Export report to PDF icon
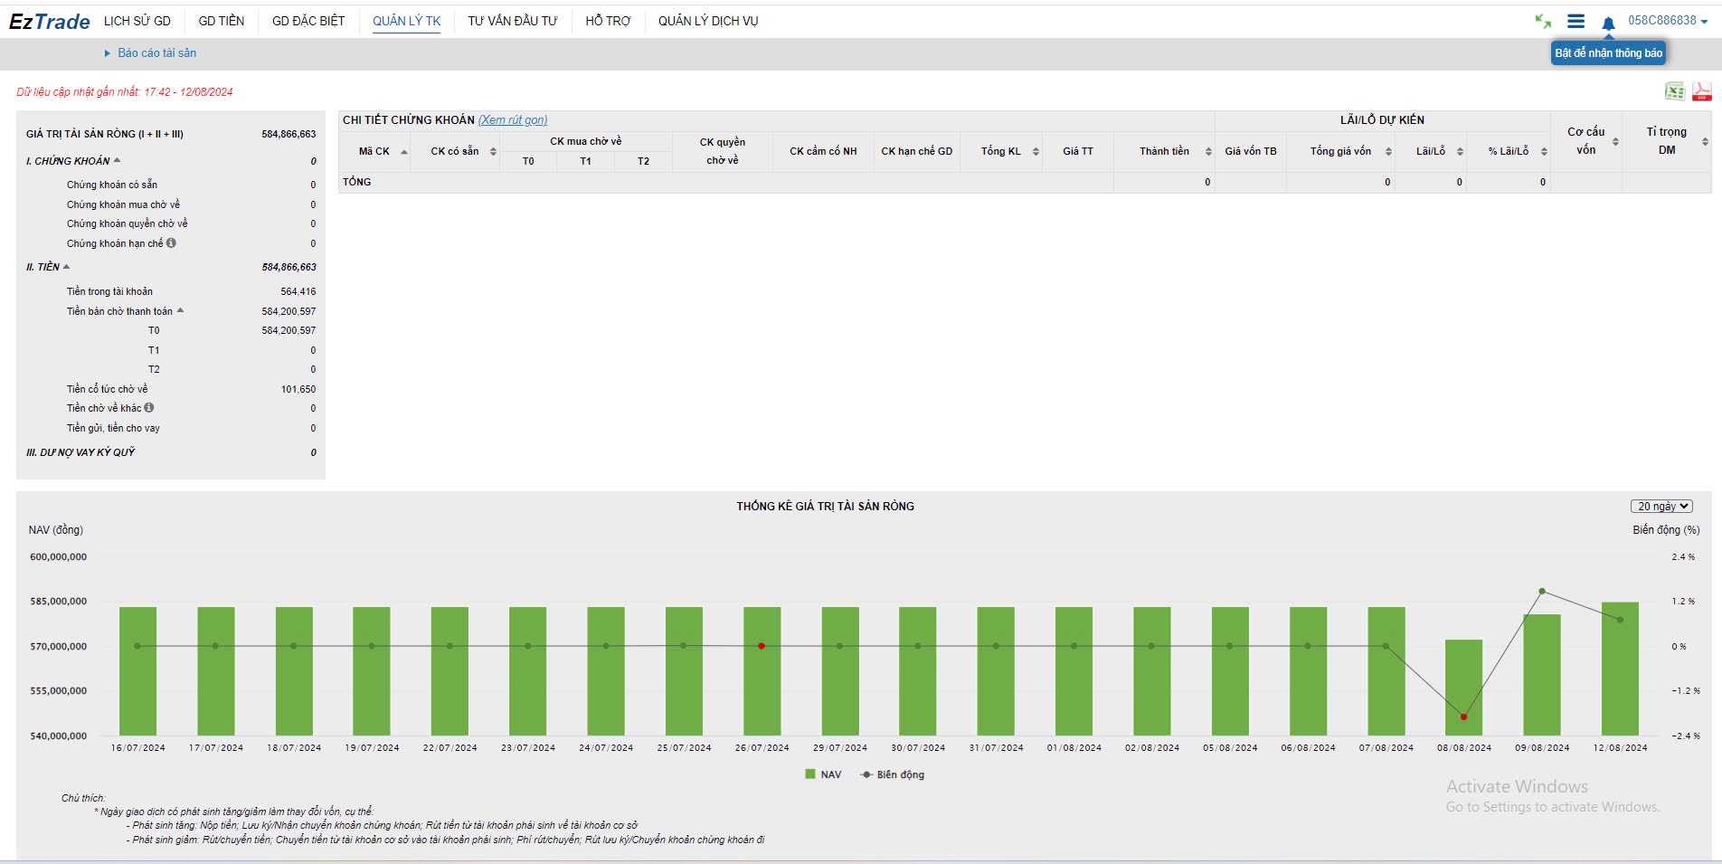The height and width of the screenshot is (864, 1722). (1702, 91)
